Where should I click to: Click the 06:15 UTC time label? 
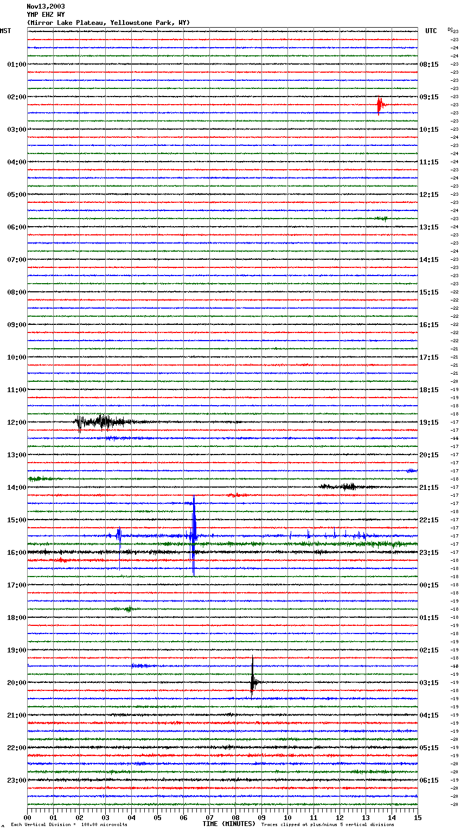pyautogui.click(x=429, y=780)
